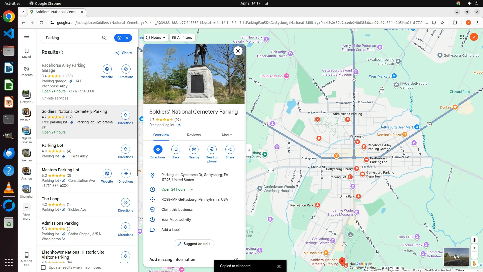This screenshot has width=483, height=272.
Task: Click the Nearby search icon
Action: coord(194,149)
